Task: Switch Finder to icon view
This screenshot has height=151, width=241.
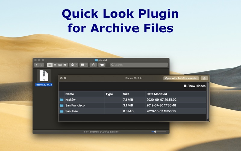Action: 50,65
